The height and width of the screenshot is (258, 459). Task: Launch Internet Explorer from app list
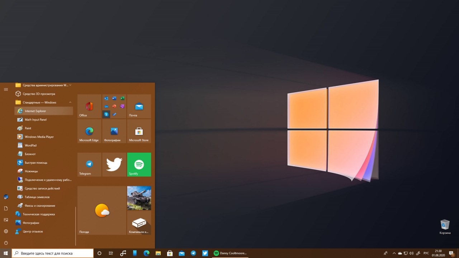[44, 111]
